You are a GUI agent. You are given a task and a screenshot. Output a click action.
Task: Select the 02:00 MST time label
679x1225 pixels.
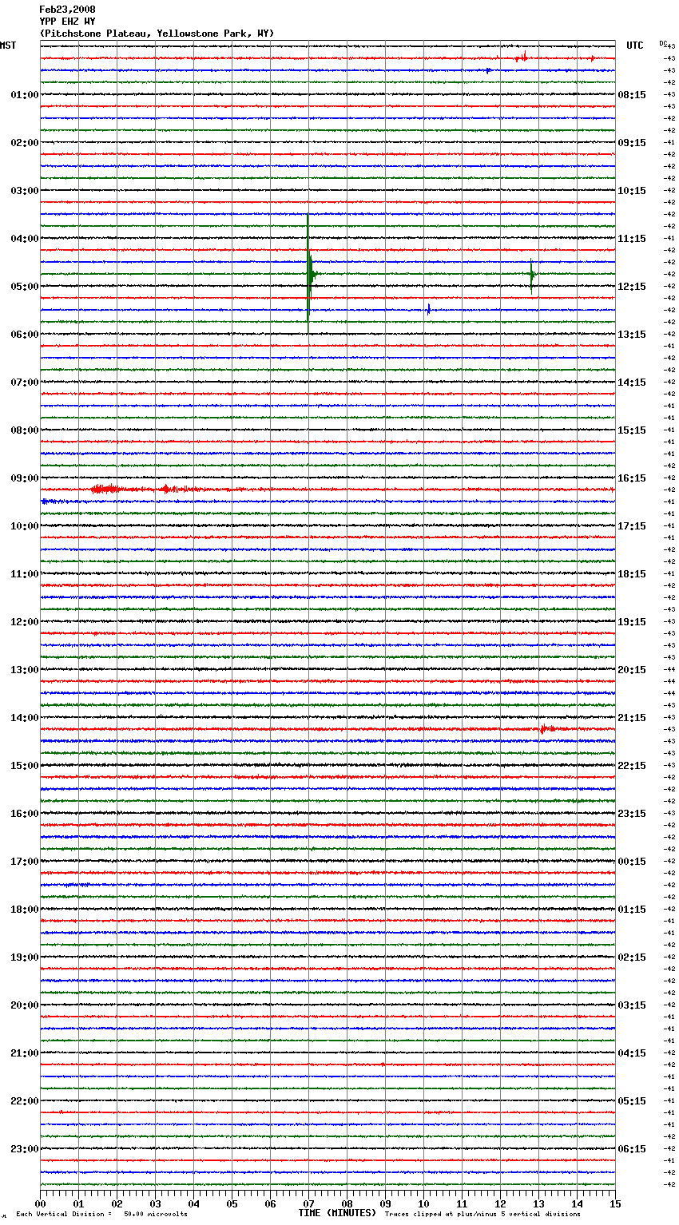[x=24, y=143]
